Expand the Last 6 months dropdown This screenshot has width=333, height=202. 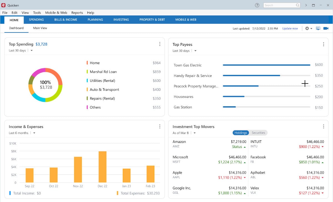tap(34, 133)
